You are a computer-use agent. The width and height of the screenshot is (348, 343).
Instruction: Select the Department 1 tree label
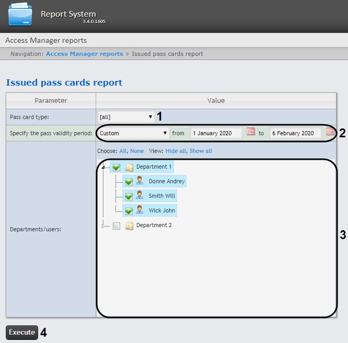click(x=154, y=167)
